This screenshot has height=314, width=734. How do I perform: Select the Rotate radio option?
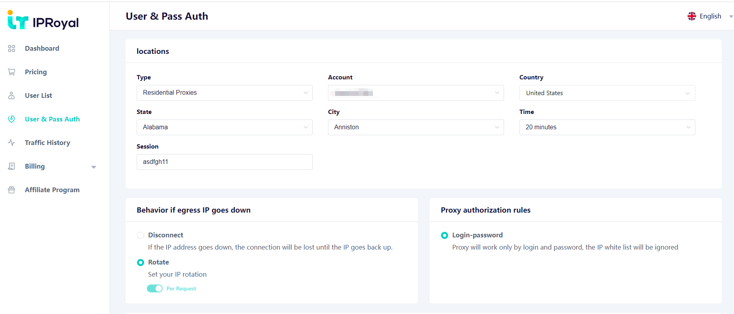tap(141, 263)
